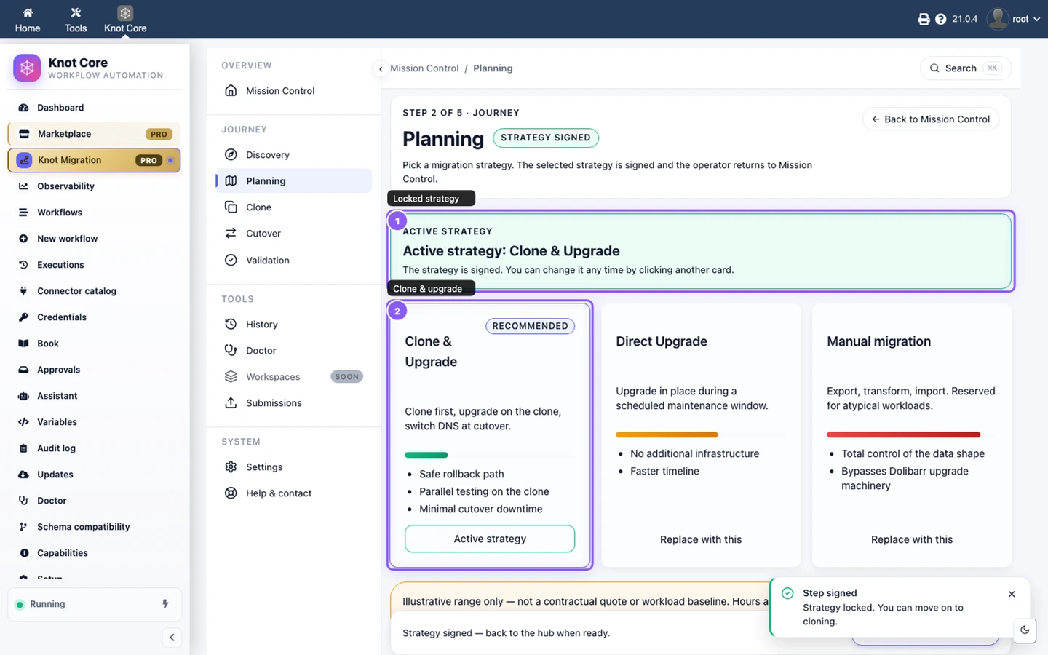Create a New workflow from sidebar
This screenshot has height=655, width=1048.
click(x=95, y=239)
